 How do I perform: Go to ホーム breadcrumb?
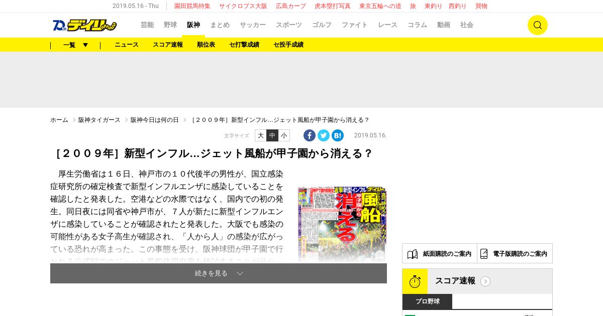click(x=59, y=120)
